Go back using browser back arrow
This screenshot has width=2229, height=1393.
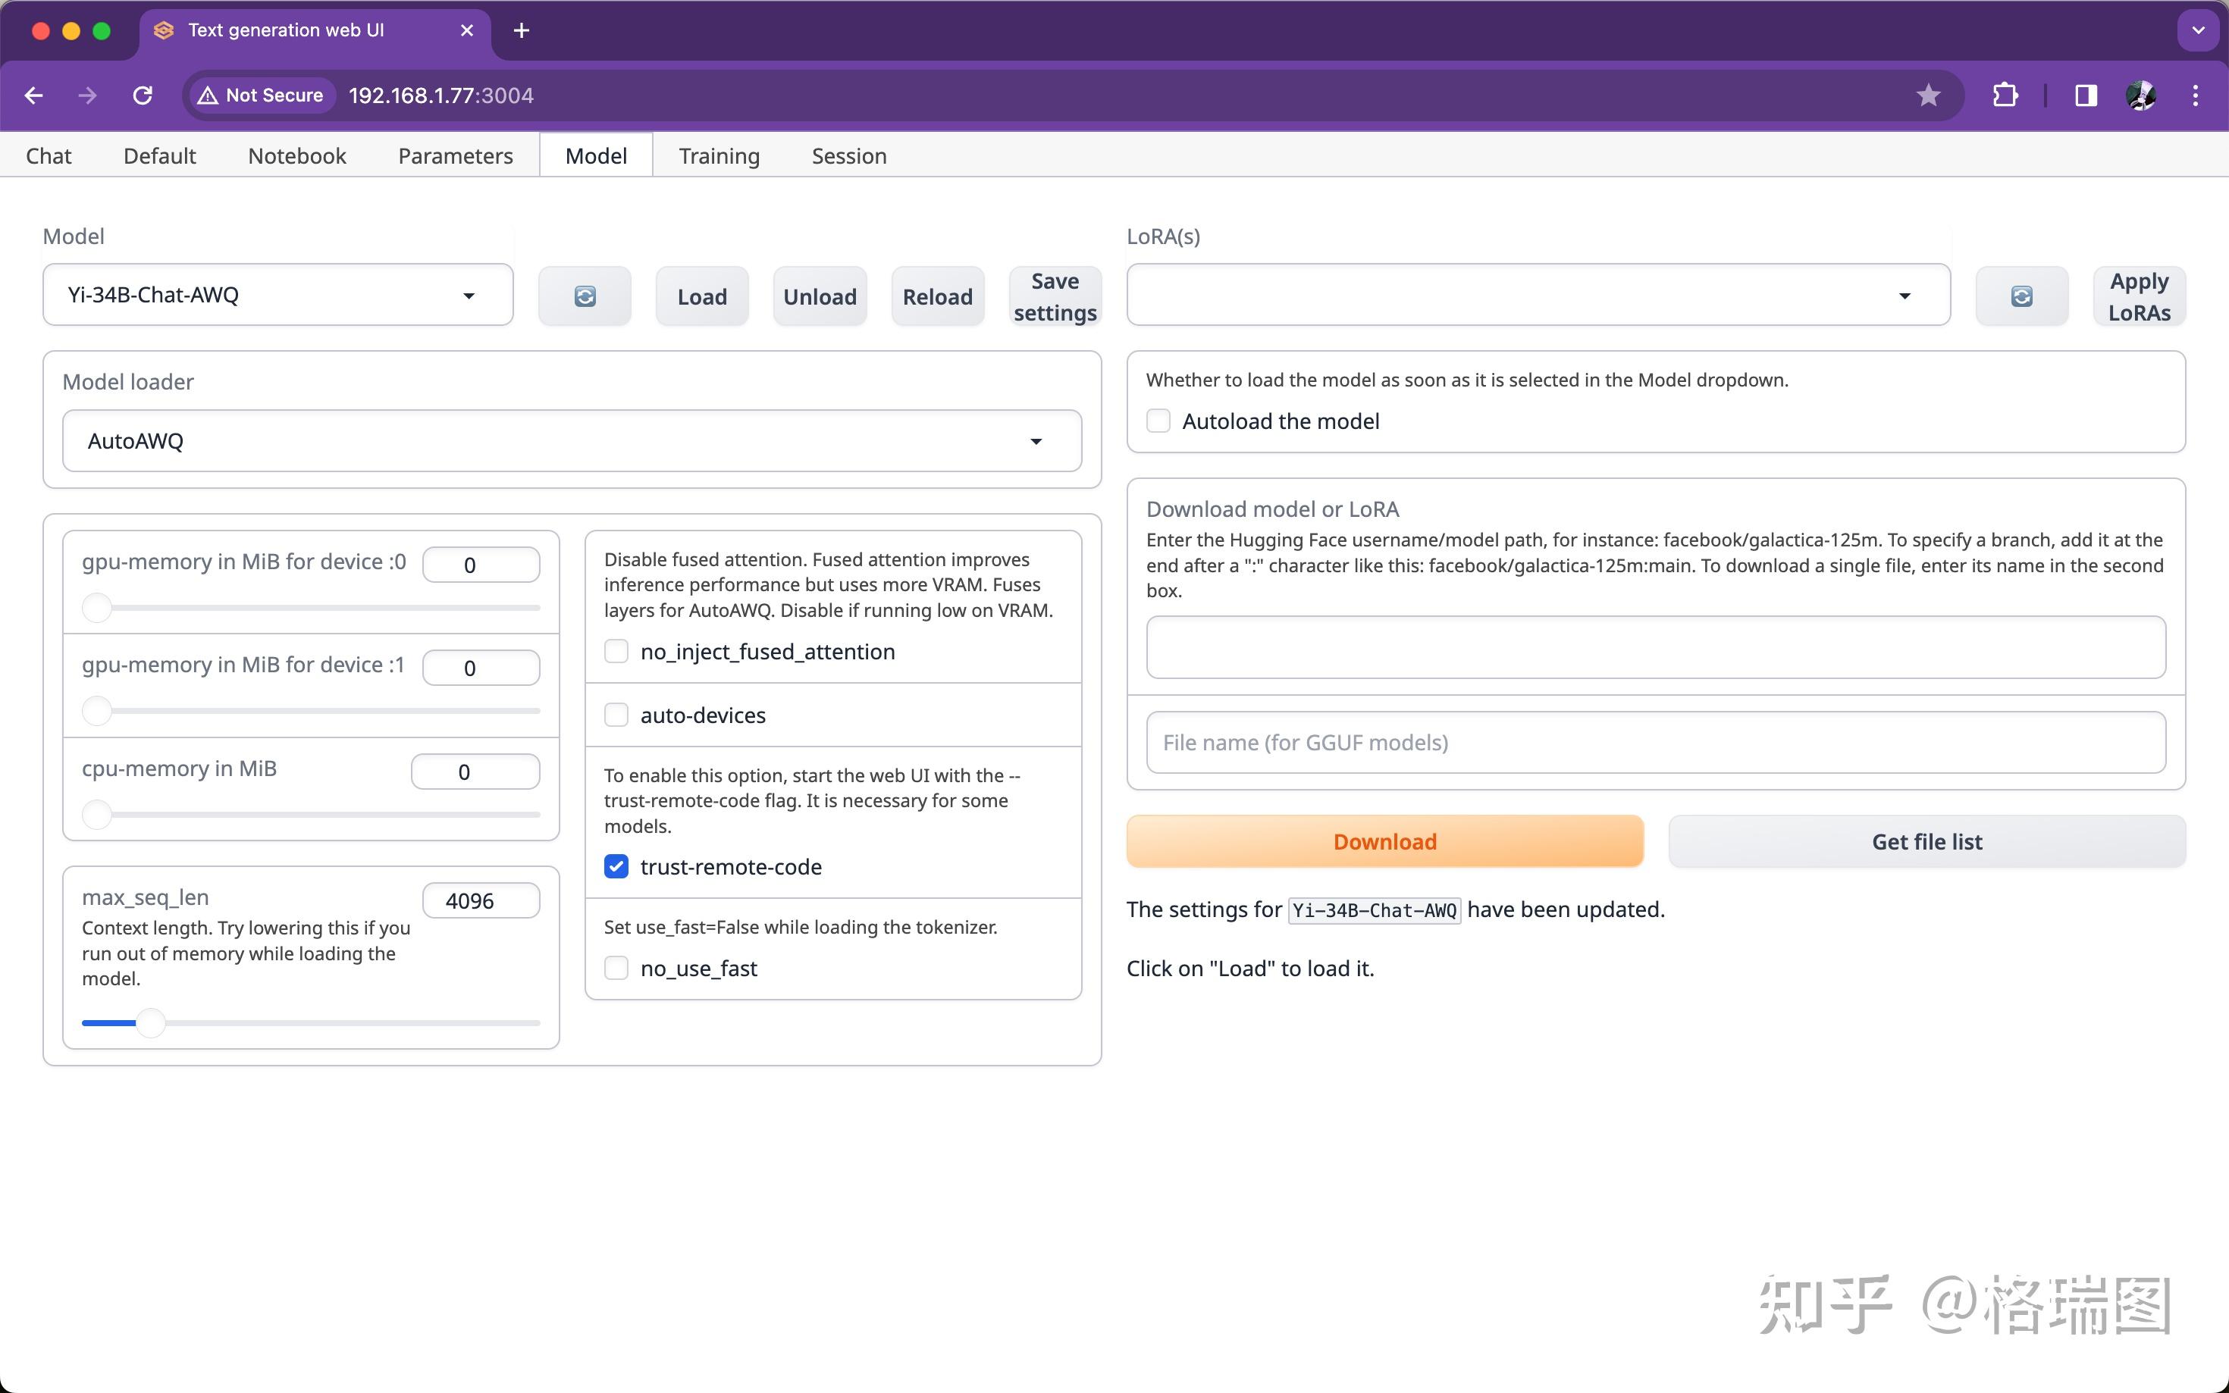(x=34, y=95)
